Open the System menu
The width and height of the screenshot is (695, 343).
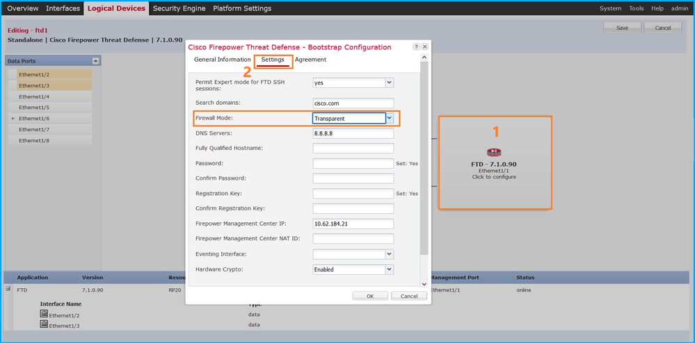610,8
